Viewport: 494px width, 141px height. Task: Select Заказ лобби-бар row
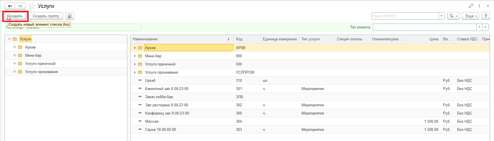310,97
